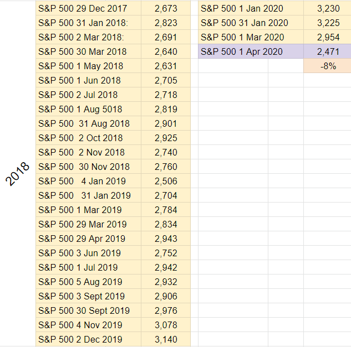Select cell 'S&P 500 31 Jan 2018:'
351x347 pixels.
[x=88, y=23]
